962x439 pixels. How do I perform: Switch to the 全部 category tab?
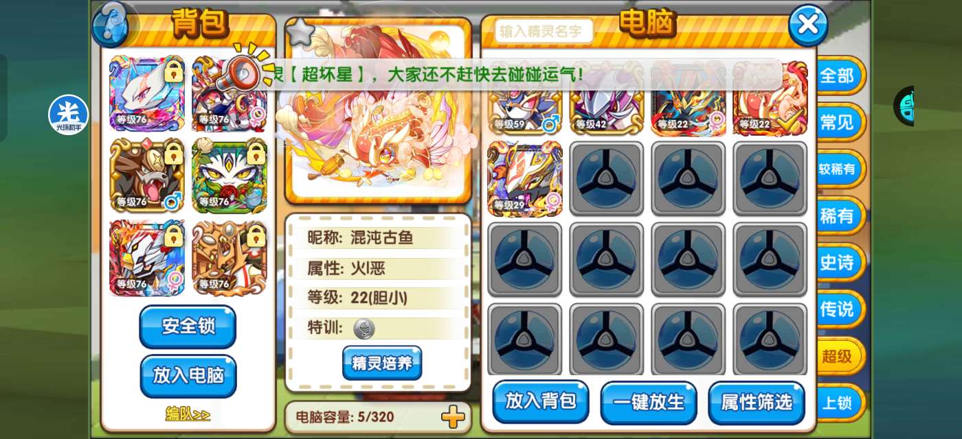tap(838, 76)
